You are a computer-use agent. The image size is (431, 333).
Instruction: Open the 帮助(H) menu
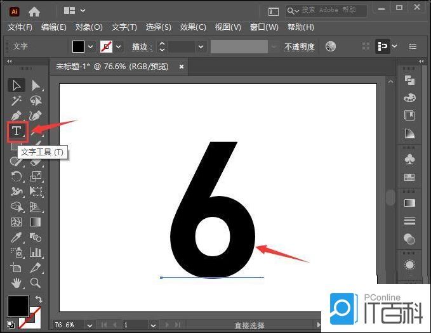click(300, 27)
